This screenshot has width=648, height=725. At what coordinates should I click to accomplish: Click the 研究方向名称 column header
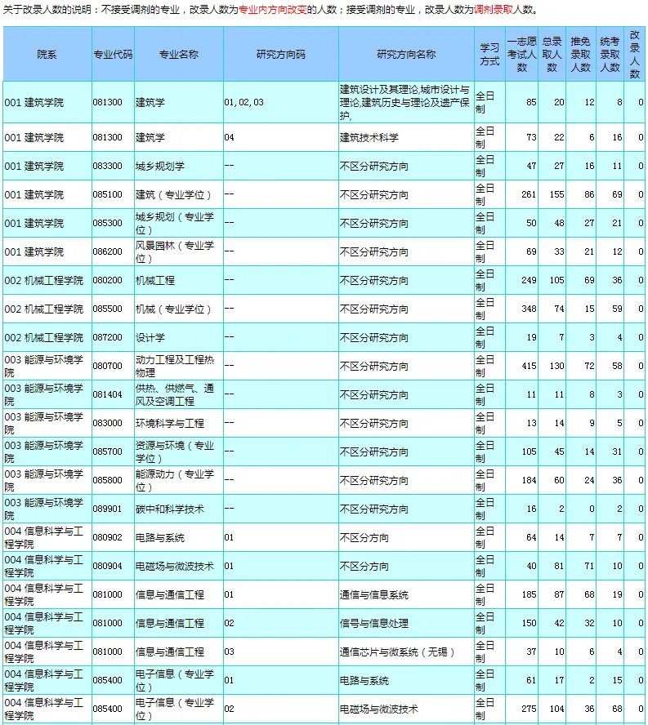click(x=406, y=55)
